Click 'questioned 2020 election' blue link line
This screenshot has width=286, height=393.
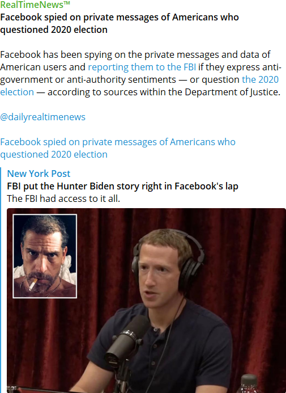point(54,154)
